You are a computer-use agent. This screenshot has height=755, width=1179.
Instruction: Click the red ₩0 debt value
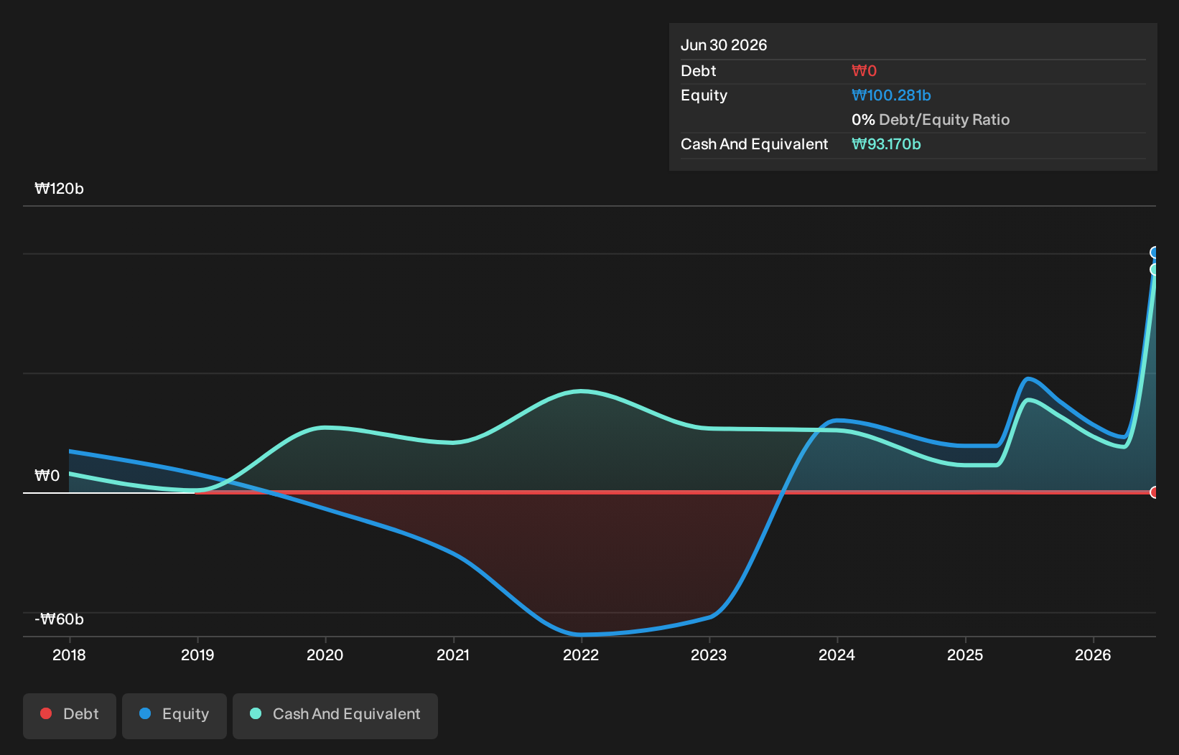coord(864,71)
